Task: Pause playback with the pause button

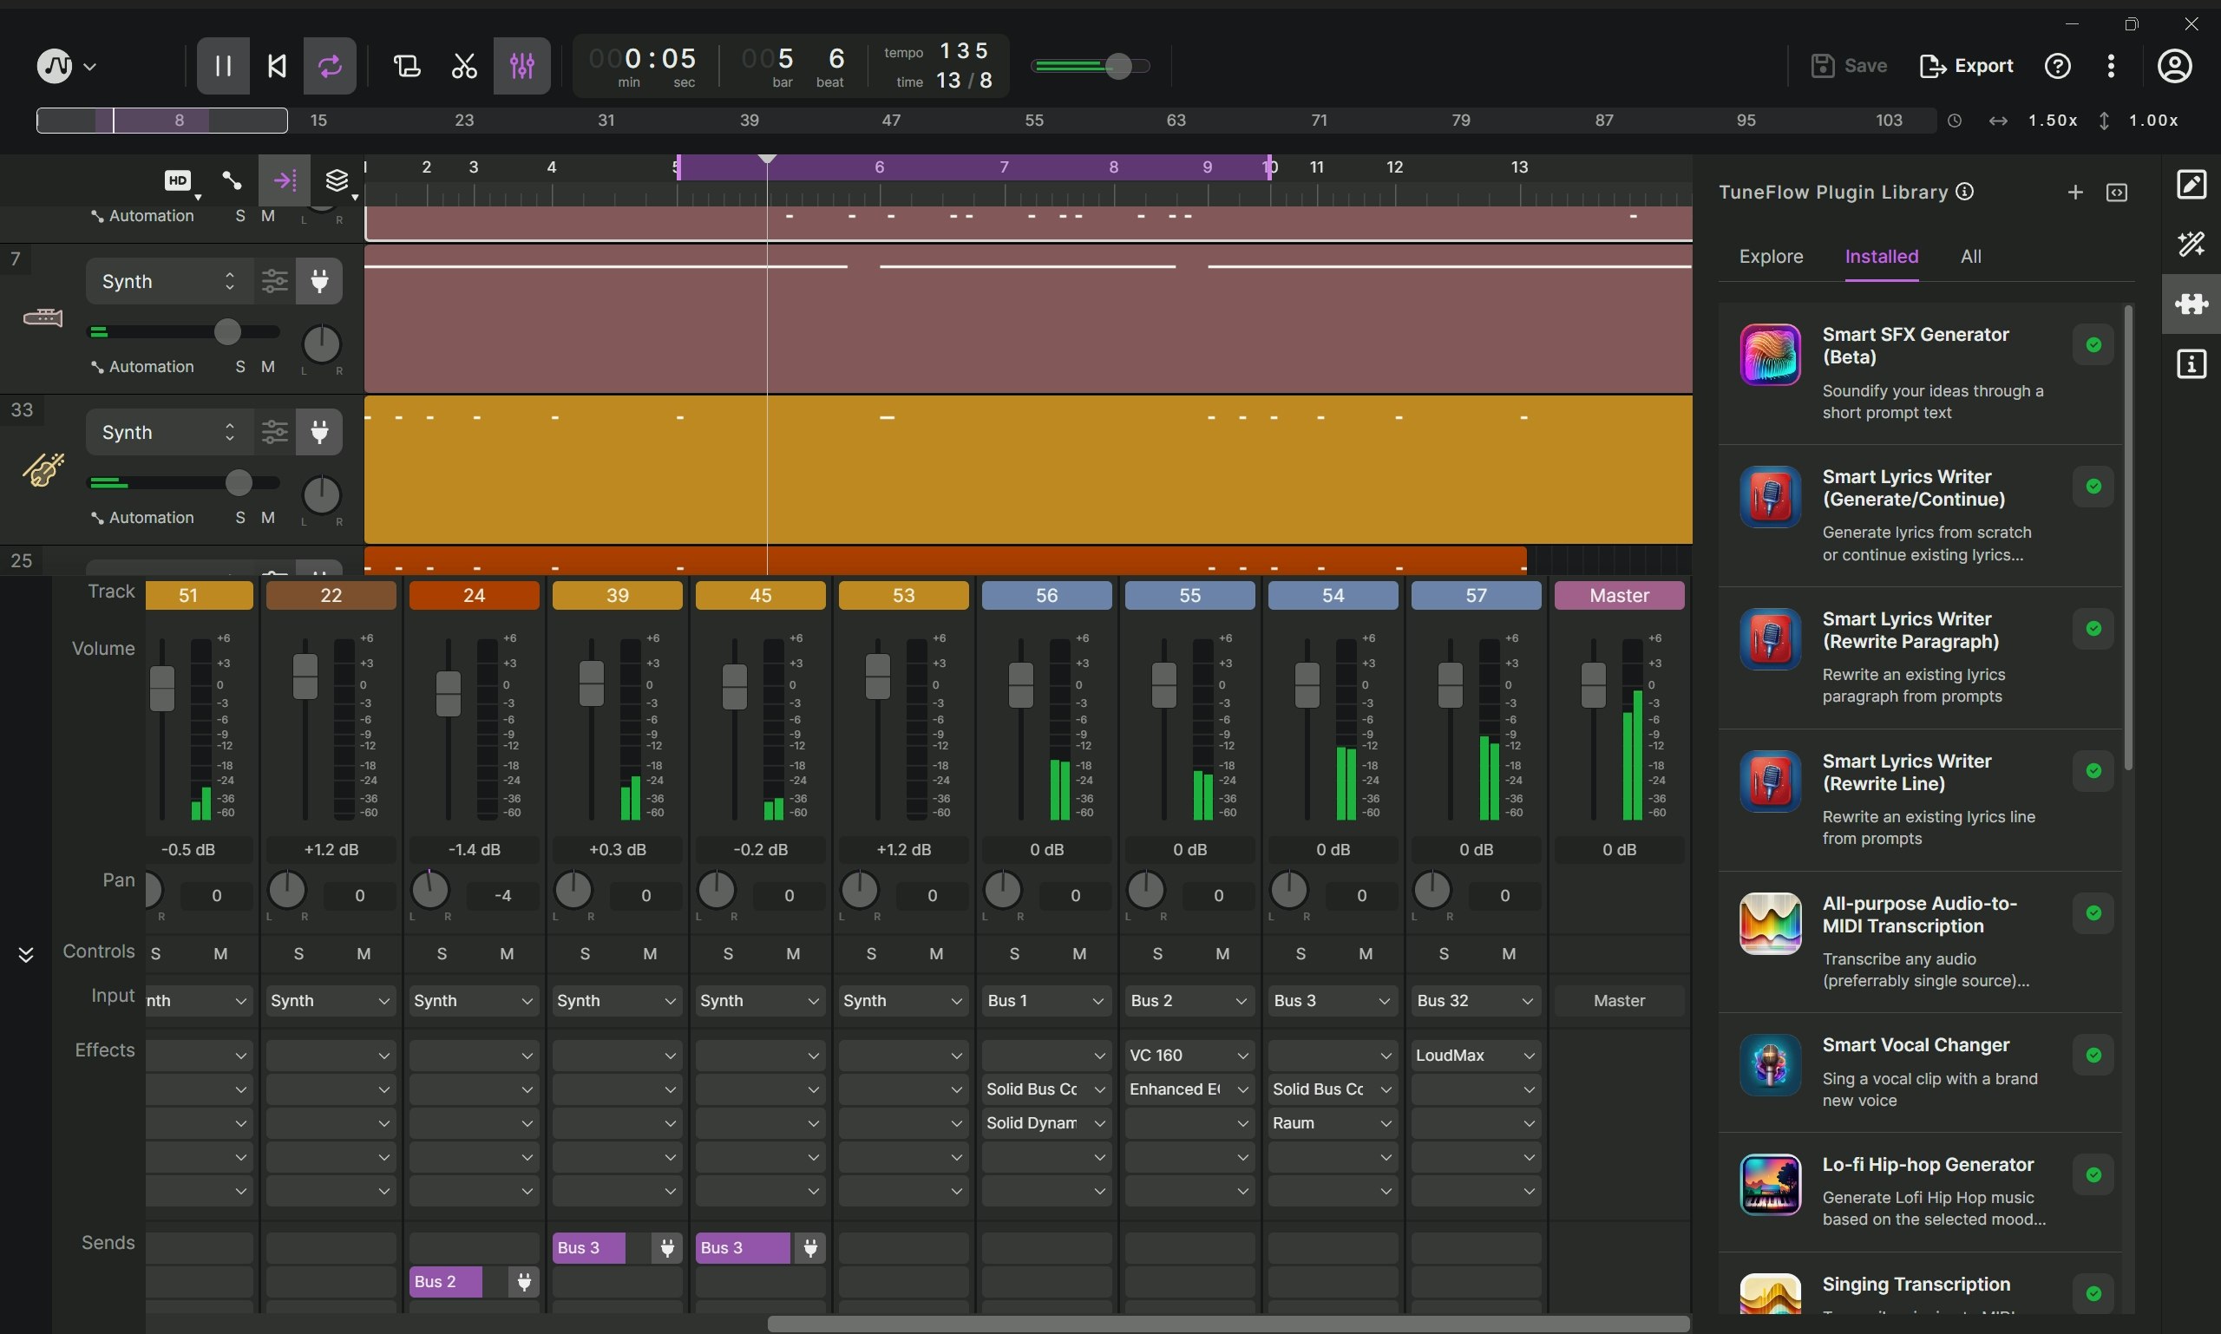Action: [x=223, y=66]
